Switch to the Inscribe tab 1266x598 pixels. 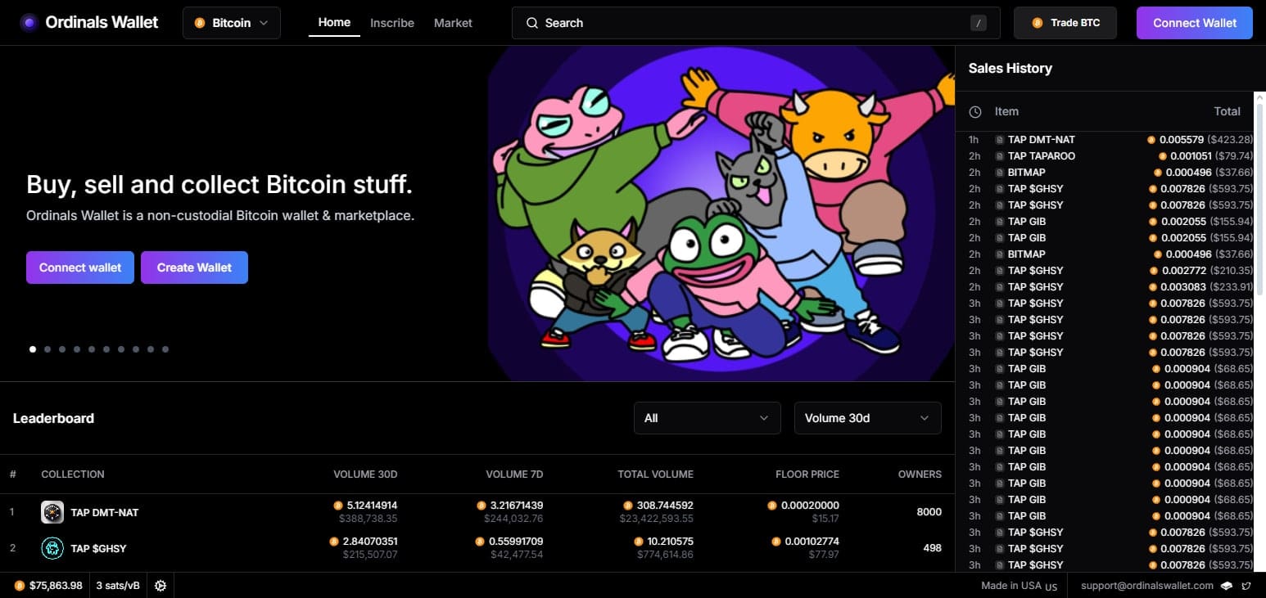[392, 23]
